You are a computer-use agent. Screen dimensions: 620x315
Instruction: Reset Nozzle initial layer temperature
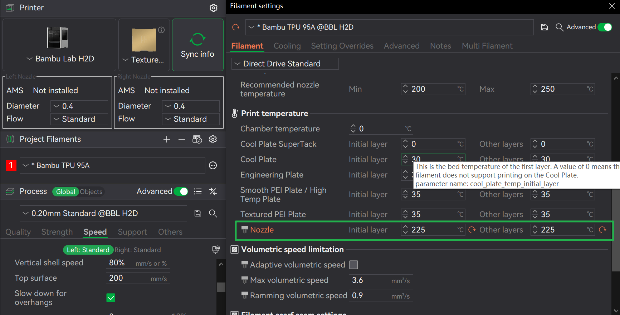point(472,230)
